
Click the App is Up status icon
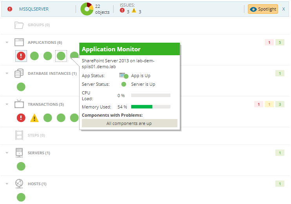(x=124, y=76)
